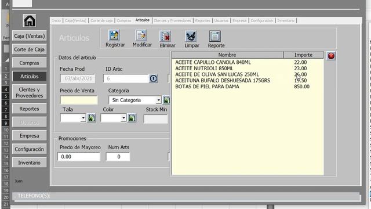
Task: Click the 22.00 importe value
Action: 300,62
